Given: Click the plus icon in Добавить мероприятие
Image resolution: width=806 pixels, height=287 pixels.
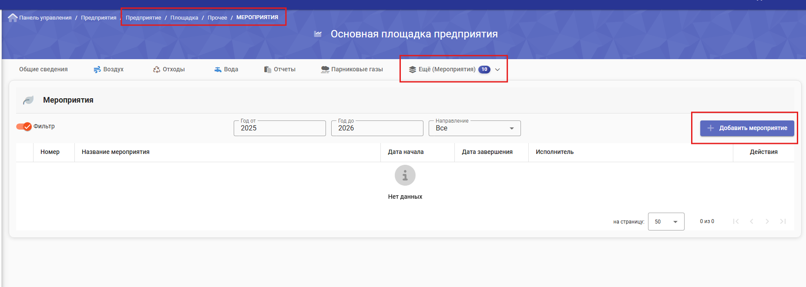Looking at the screenshot, I should coord(711,128).
